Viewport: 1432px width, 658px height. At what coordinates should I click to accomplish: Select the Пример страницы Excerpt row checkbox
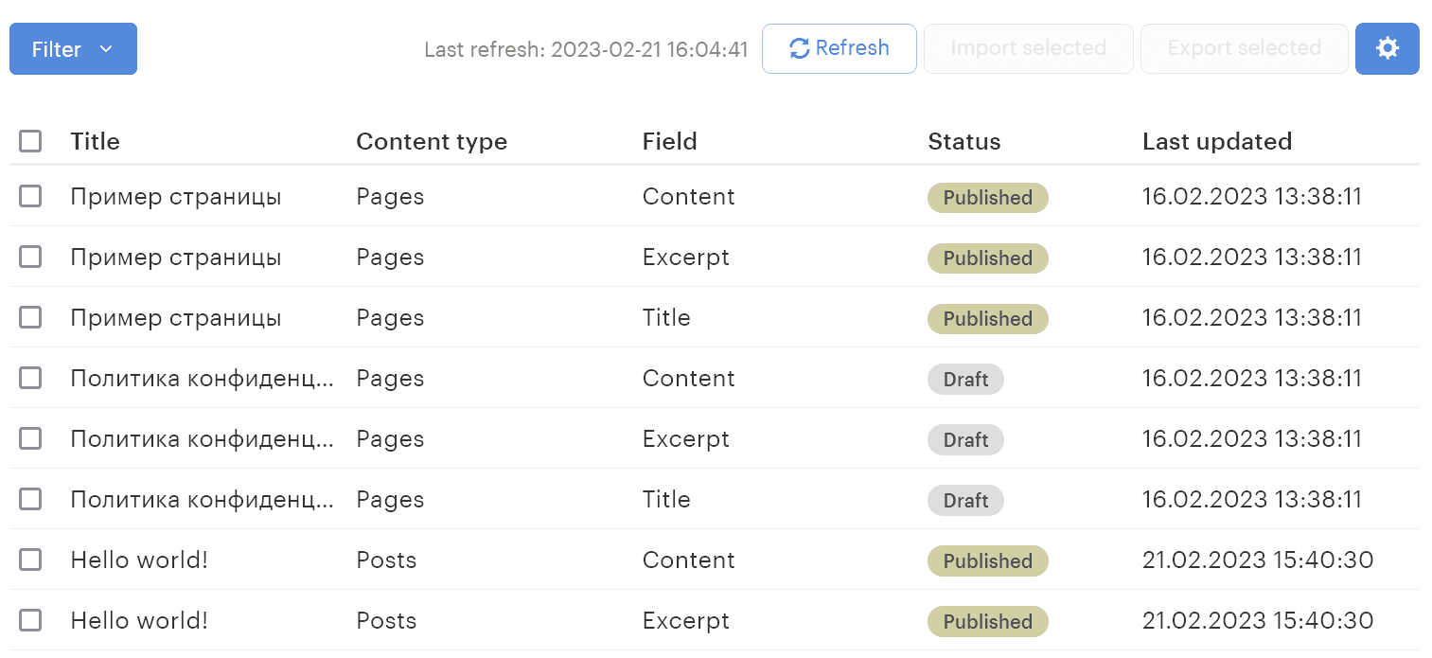click(30, 257)
